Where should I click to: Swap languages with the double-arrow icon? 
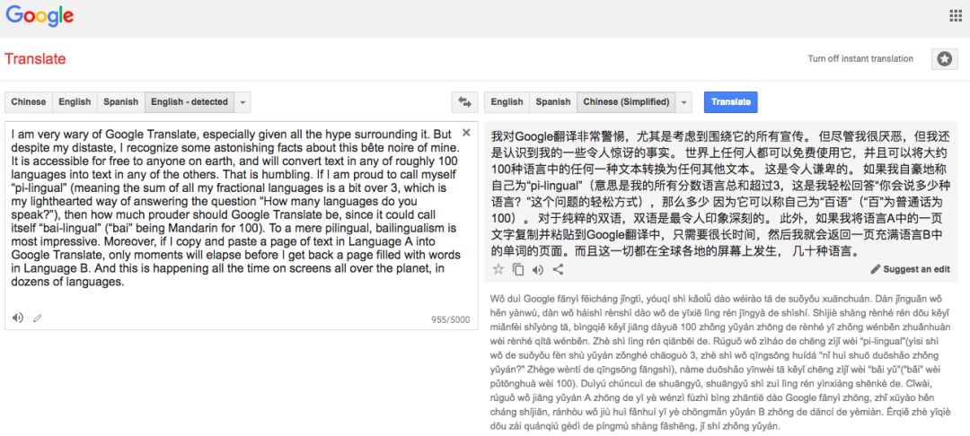[x=464, y=102]
